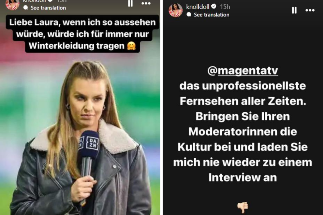Image resolution: width=323 pixels, height=215 pixels.
Task: Click translation bubble icon above Liebe Laura caption
Action: pyautogui.click(x=26, y=8)
